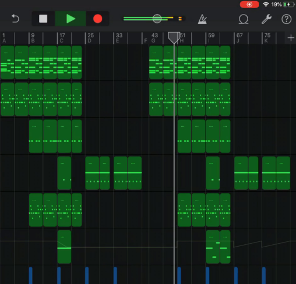Select sixth-track region starting at bar 17
Viewport: 296px width, 284px height.
pyautogui.click(x=64, y=247)
